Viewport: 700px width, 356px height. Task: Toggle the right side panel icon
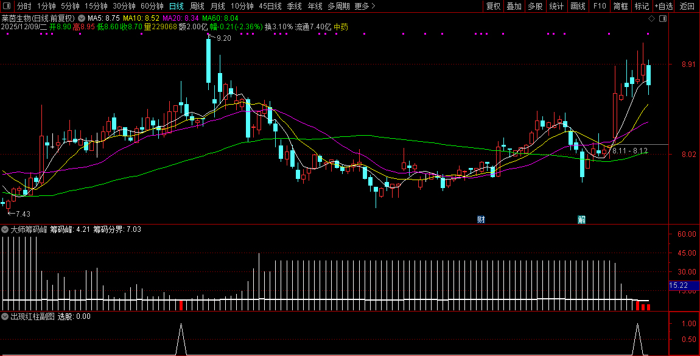[663, 19]
